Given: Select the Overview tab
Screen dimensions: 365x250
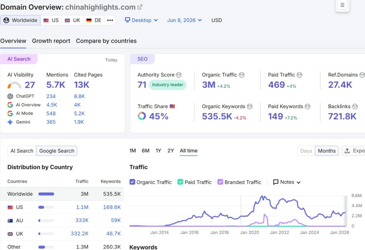Looking at the screenshot, I should pyautogui.click(x=13, y=41).
